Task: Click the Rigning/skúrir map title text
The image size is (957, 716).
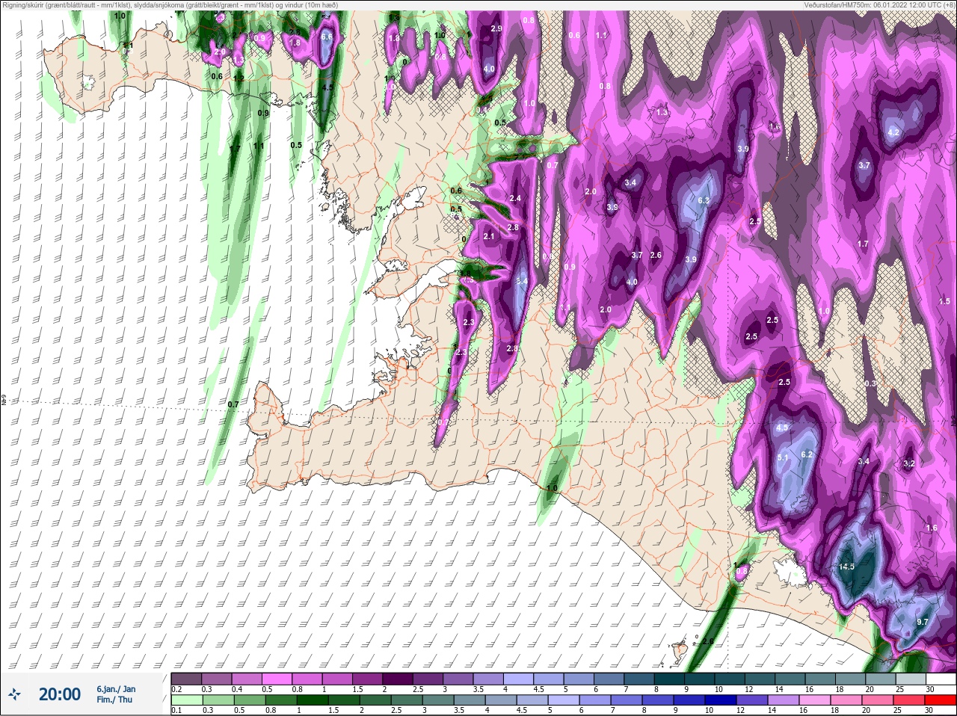Action: (x=170, y=5)
